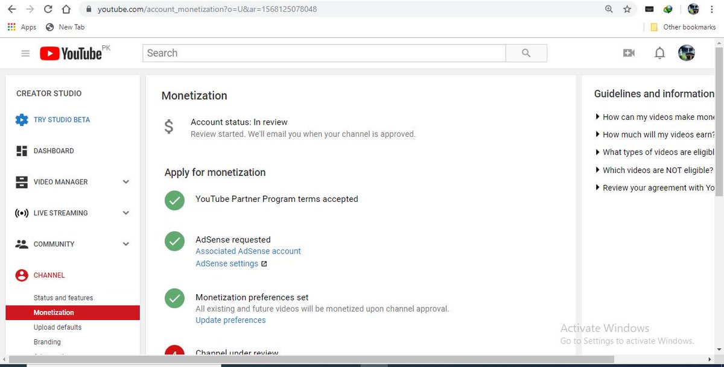Expand the Live Streaming section chevron
This screenshot has width=724, height=367.
click(126, 213)
